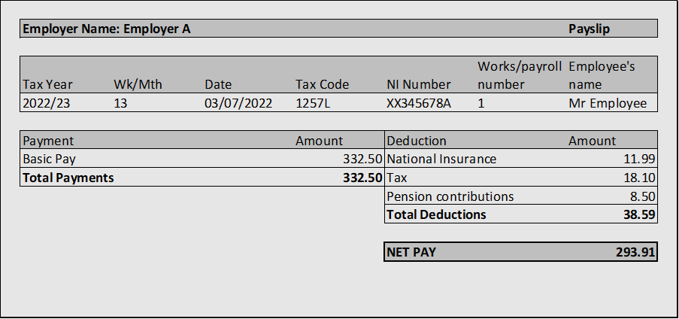Click the Payslip title text

pyautogui.click(x=589, y=29)
